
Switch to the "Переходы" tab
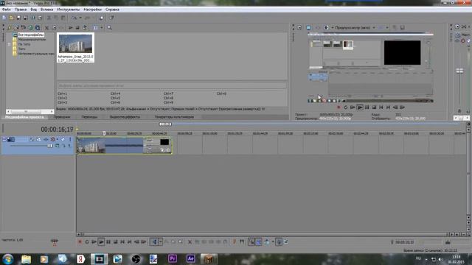[89, 117]
